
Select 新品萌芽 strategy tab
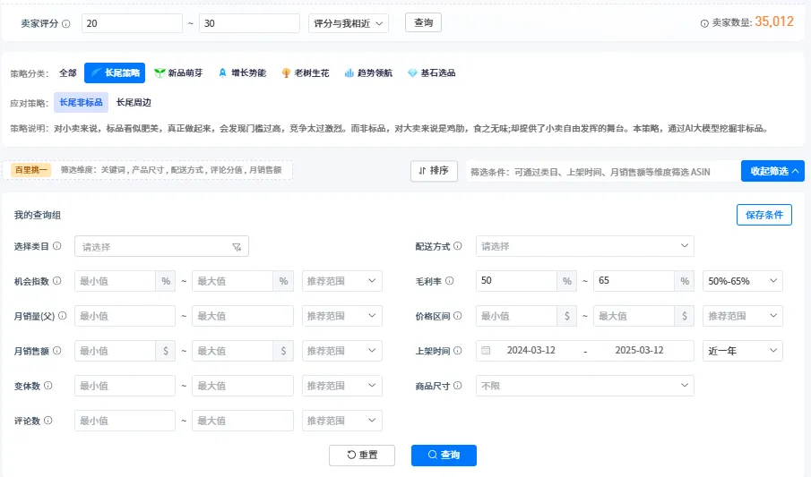tap(178, 72)
